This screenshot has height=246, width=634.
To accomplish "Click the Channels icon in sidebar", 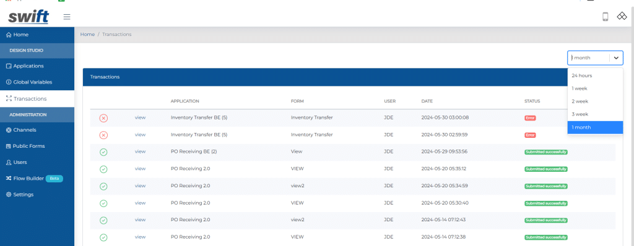I will [9, 130].
